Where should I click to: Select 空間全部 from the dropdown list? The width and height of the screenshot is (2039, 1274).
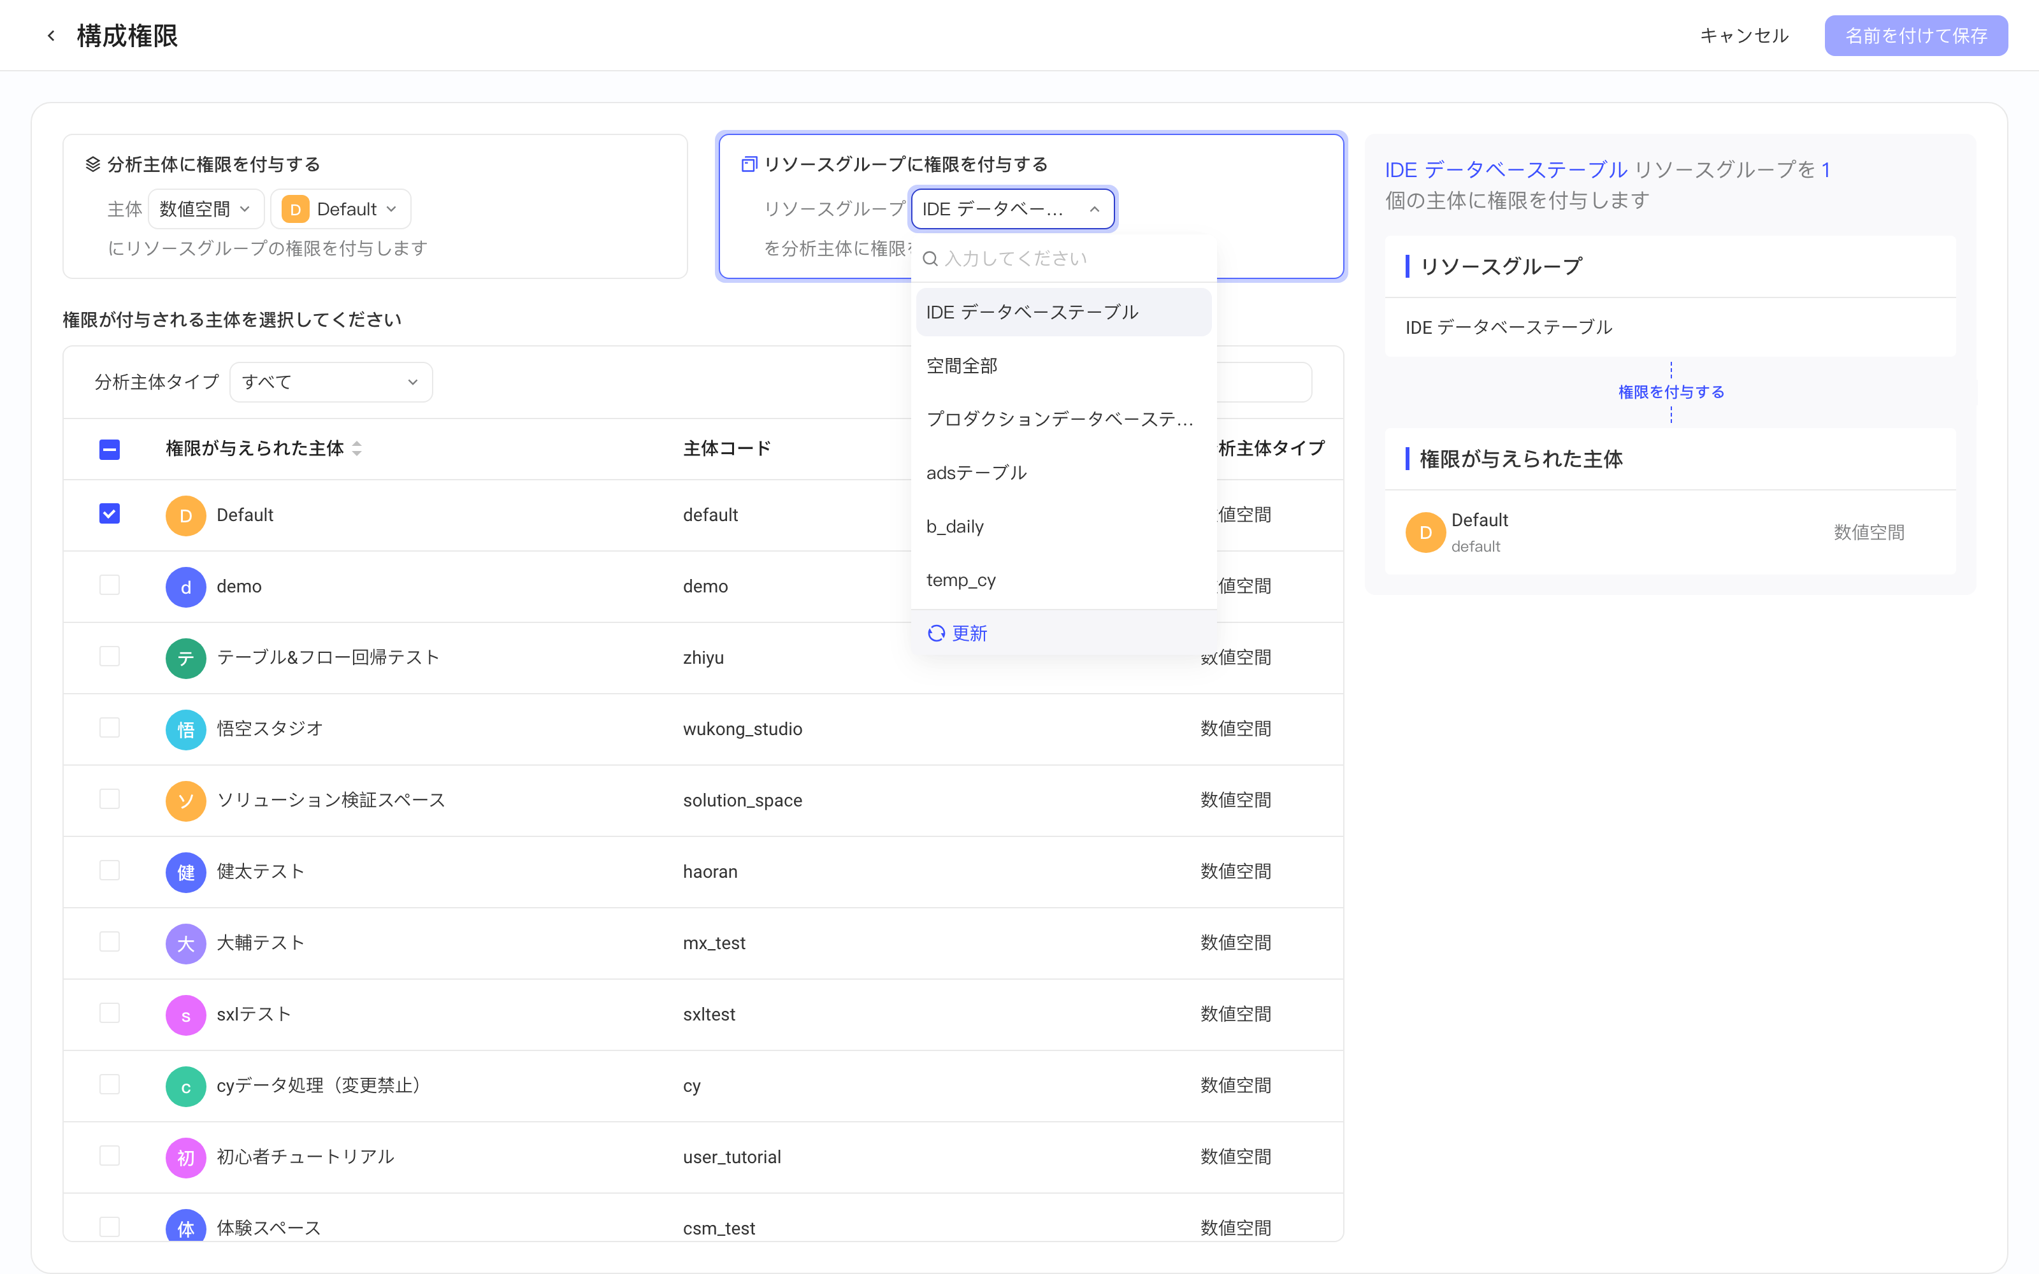click(x=1063, y=366)
